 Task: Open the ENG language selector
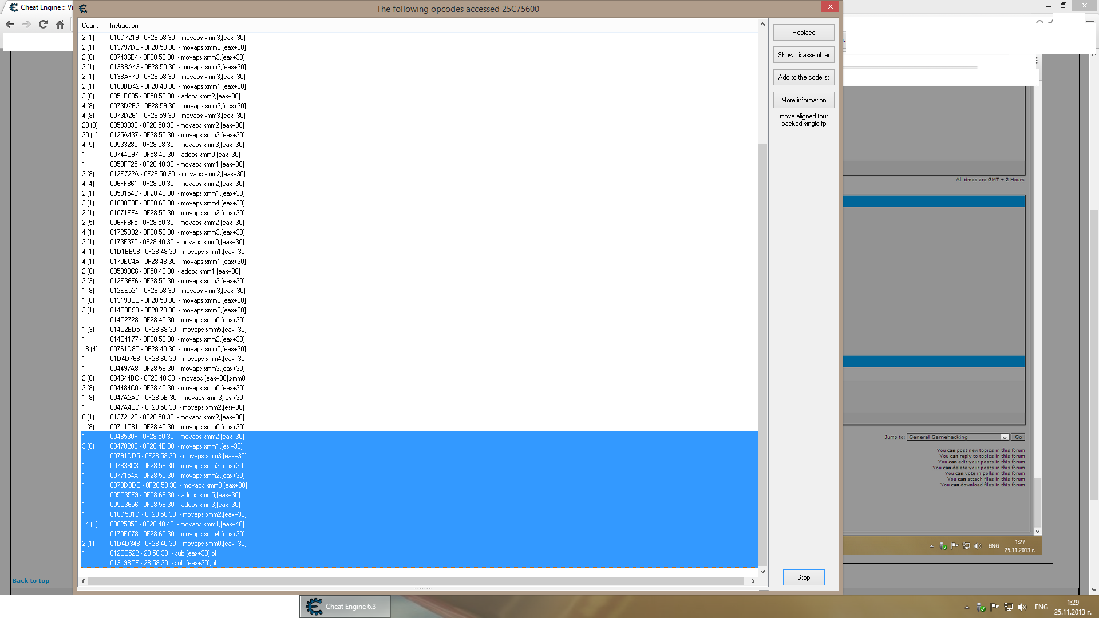click(1041, 607)
